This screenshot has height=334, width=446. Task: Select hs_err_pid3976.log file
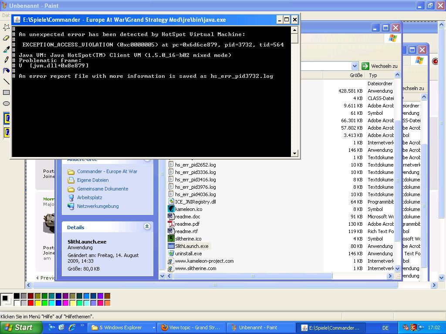[195, 187]
